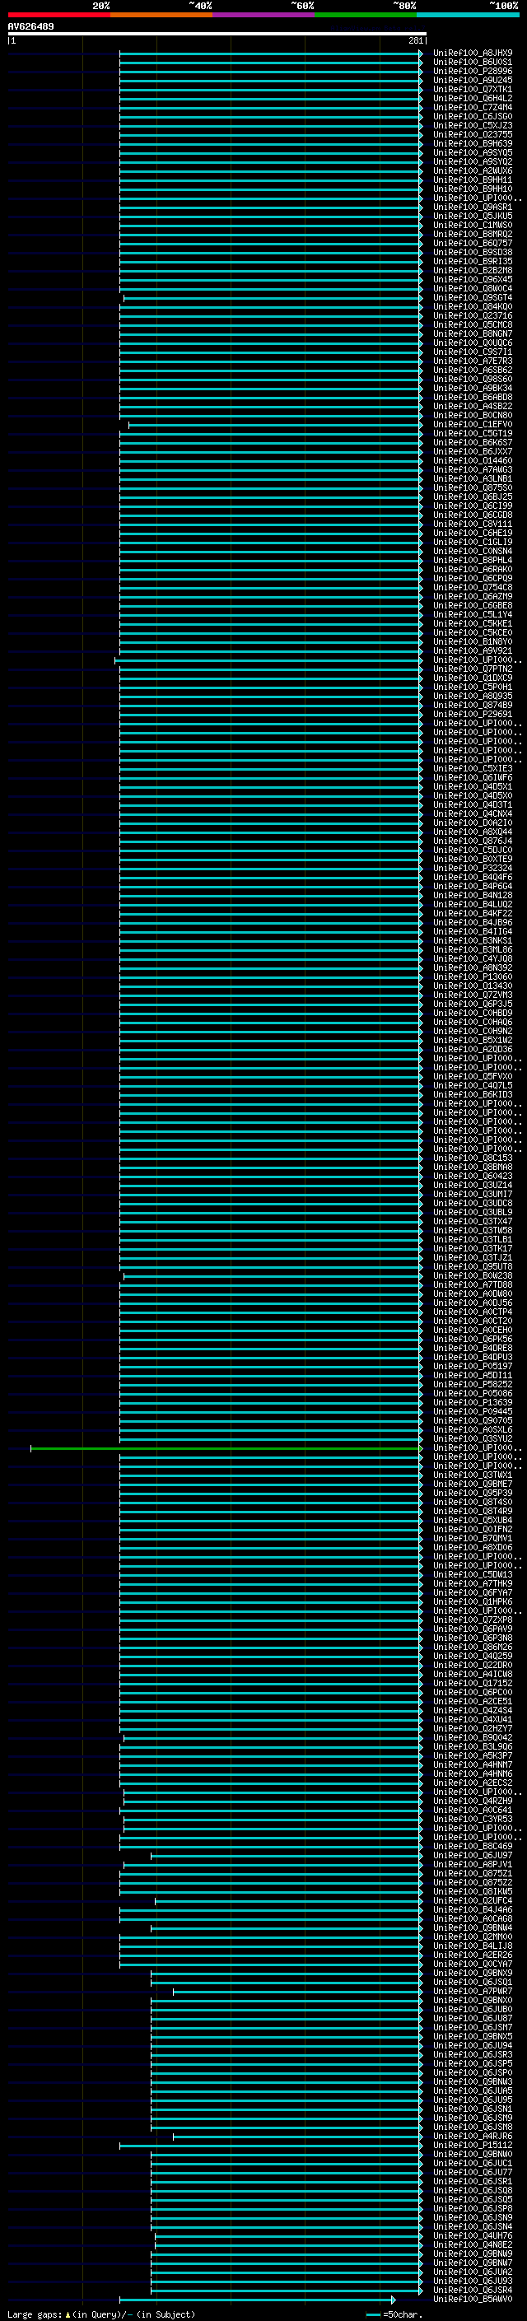The height and width of the screenshot is (2321, 527).
Task: Select hit label UniRef100_A7PWR7
Action: pyautogui.click(x=473, y=1991)
